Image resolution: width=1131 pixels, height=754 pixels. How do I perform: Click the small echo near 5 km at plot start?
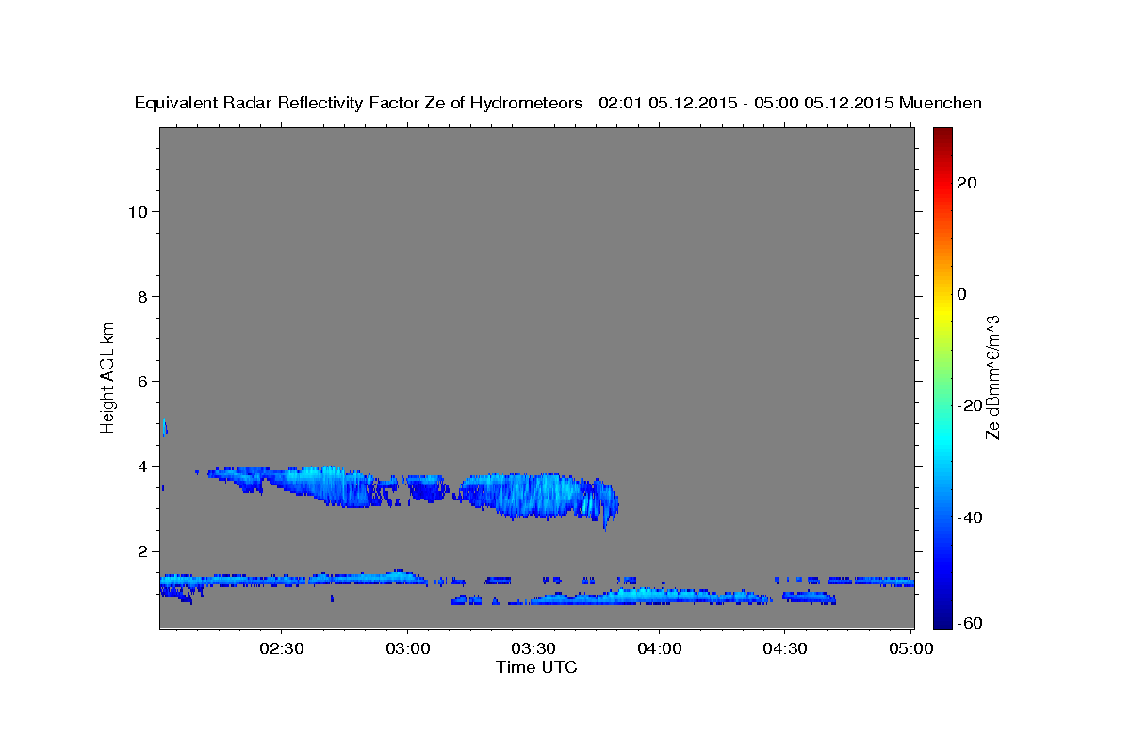point(165,428)
